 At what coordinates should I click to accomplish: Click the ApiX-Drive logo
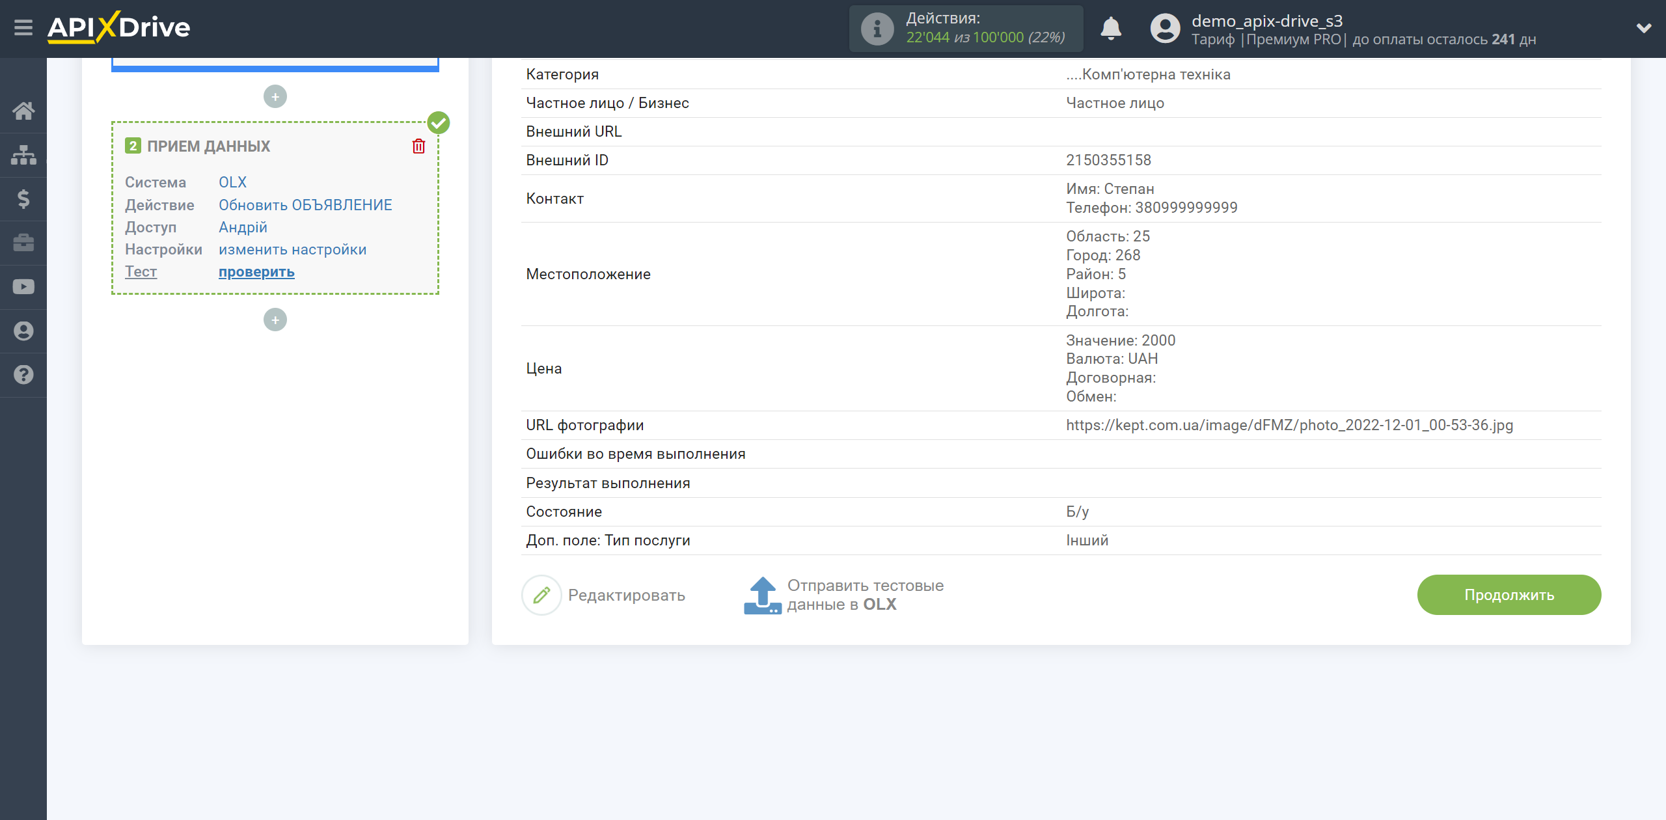click(x=119, y=28)
